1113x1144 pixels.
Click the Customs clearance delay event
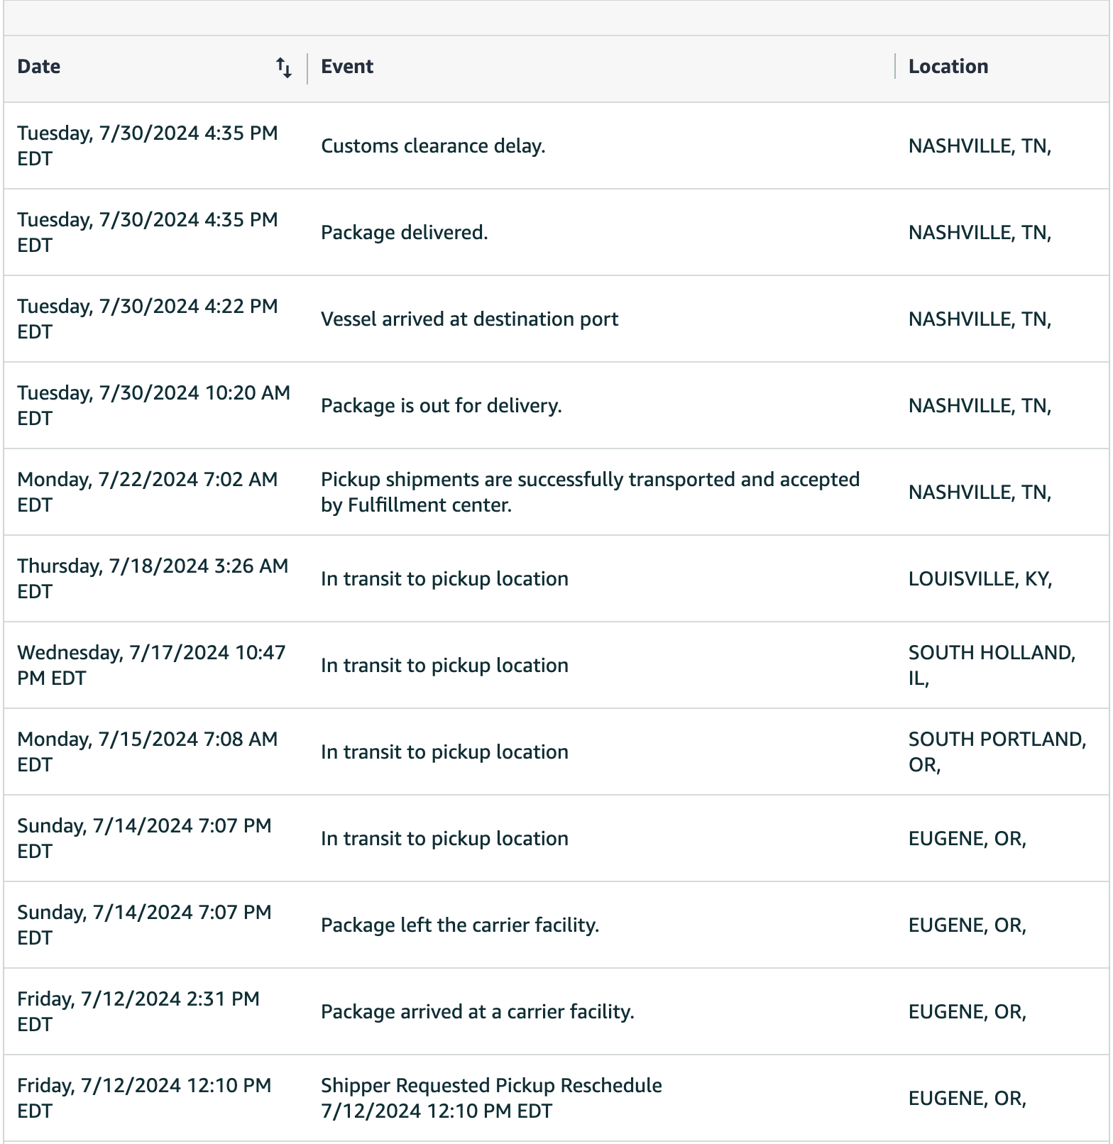point(433,146)
